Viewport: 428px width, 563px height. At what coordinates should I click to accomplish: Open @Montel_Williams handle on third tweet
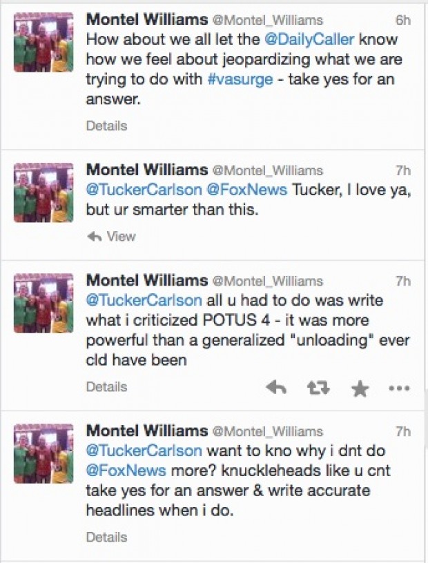[268, 281]
